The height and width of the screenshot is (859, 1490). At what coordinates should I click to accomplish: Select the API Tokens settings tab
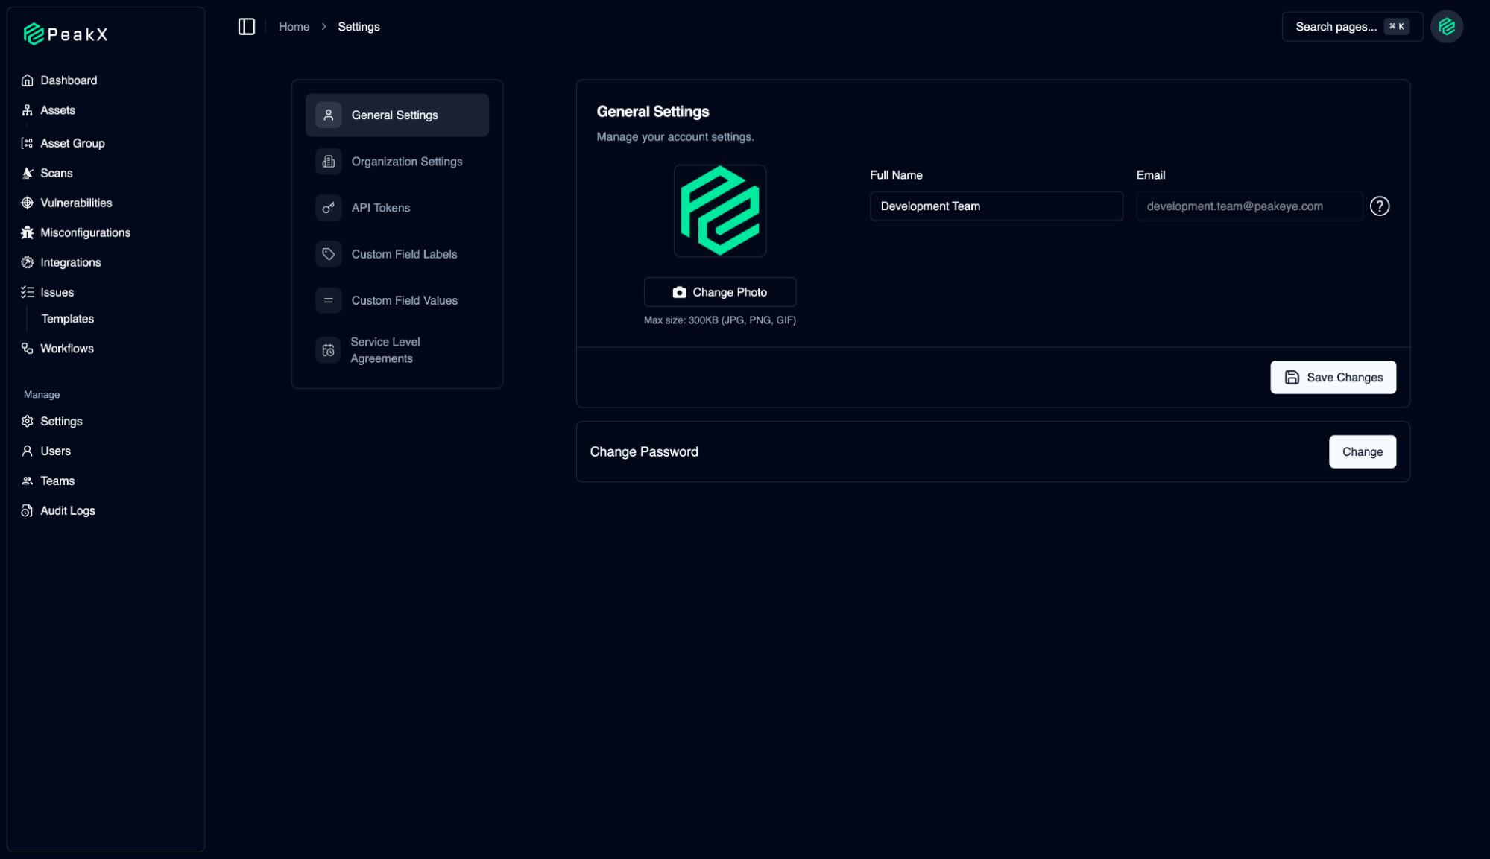tap(380, 208)
